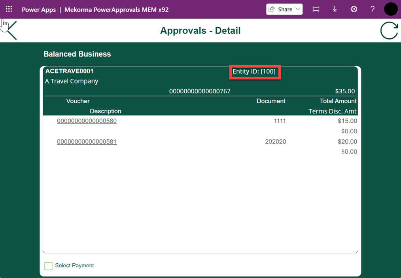This screenshot has height=278, width=401.
Task: Click document number 202020
Action: pyautogui.click(x=275, y=142)
